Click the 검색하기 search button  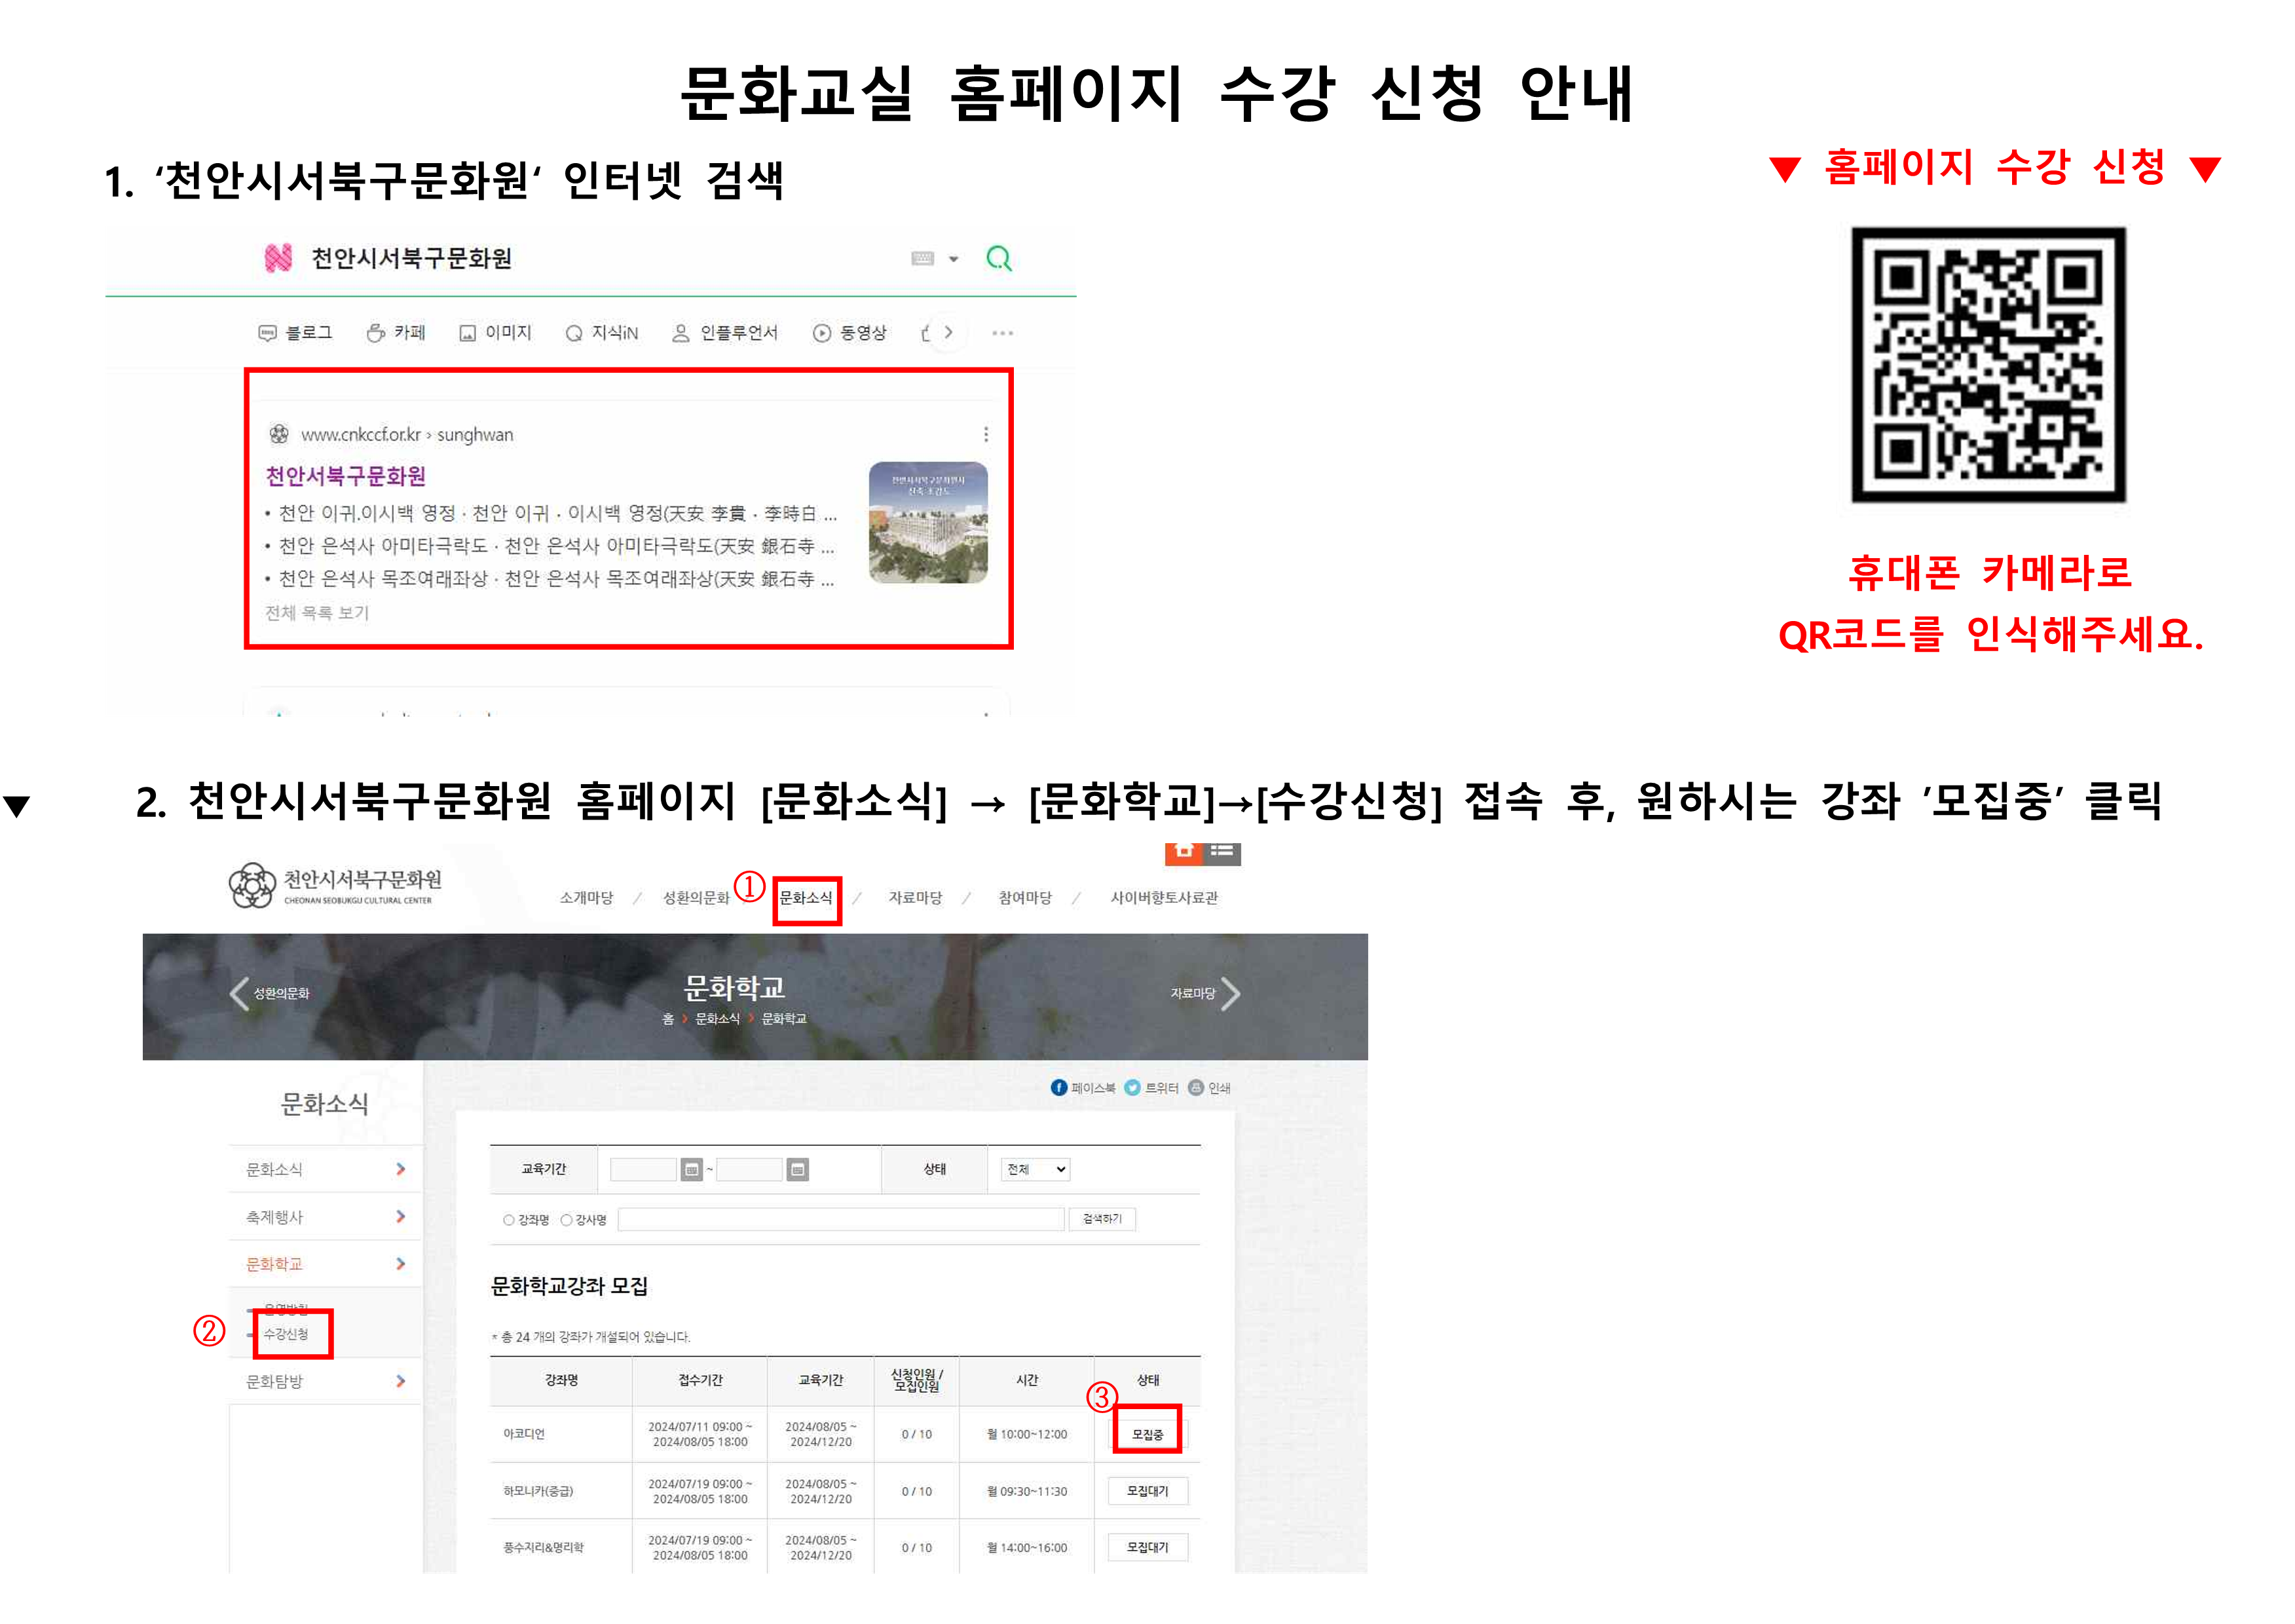tap(1102, 1219)
